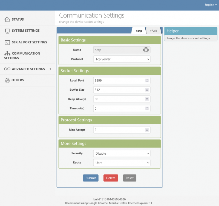Open the English language selector
Image resolution: width=219 pixels, height=206 pixels.
tap(211, 5)
